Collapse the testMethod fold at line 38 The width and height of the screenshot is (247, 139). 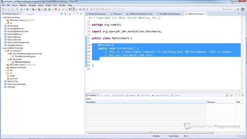point(91,45)
